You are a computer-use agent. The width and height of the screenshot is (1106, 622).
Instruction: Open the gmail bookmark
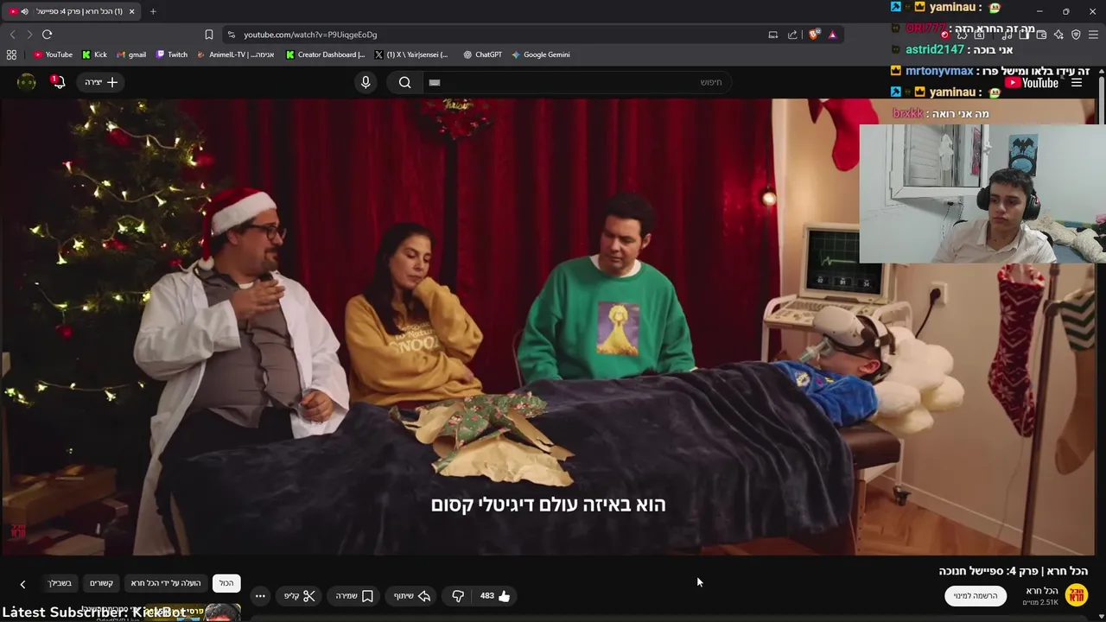[131, 54]
